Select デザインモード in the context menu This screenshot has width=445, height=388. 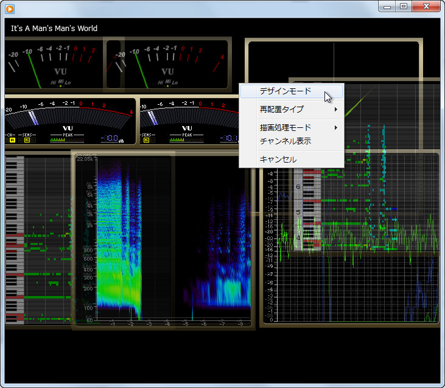coord(285,91)
